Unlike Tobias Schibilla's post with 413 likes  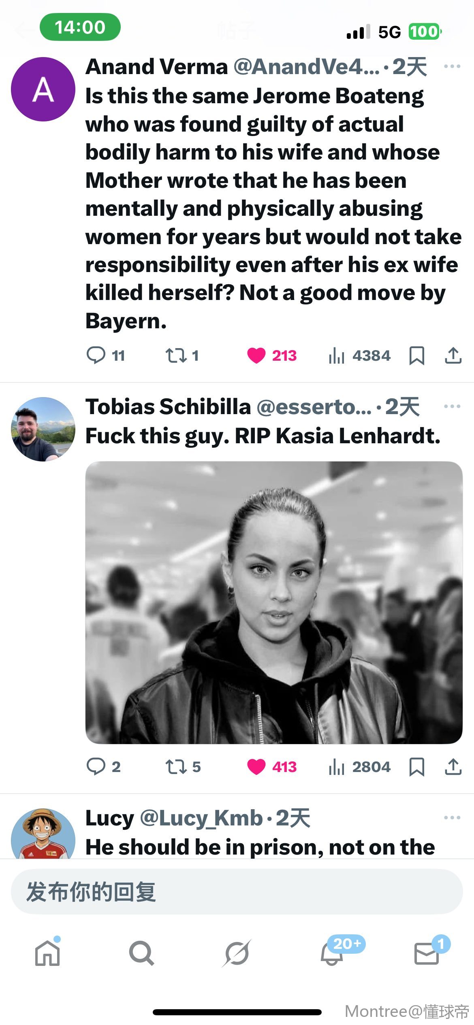pyautogui.click(x=256, y=766)
